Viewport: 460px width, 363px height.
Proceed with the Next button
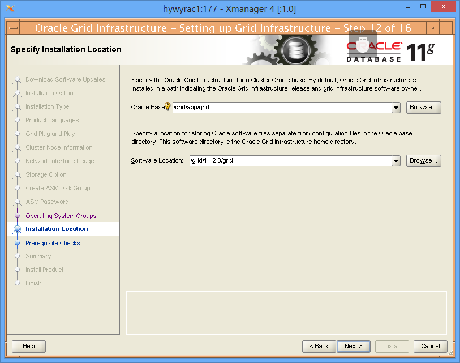pos(354,346)
